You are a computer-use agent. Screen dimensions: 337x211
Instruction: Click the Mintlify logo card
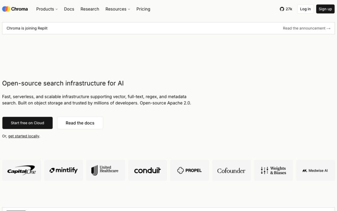pyautogui.click(x=64, y=170)
